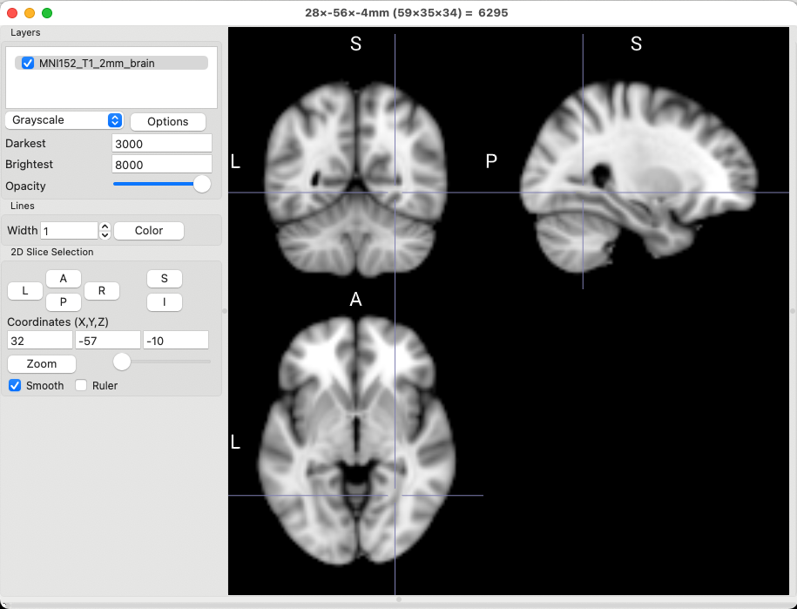Open the line Color picker button
This screenshot has width=797, height=609.
pos(149,230)
